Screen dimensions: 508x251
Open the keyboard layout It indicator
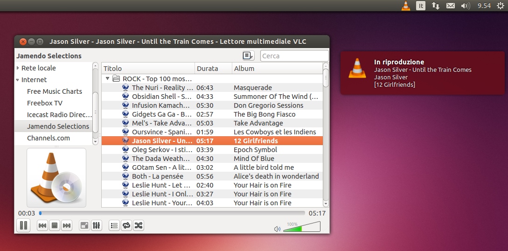point(420,6)
